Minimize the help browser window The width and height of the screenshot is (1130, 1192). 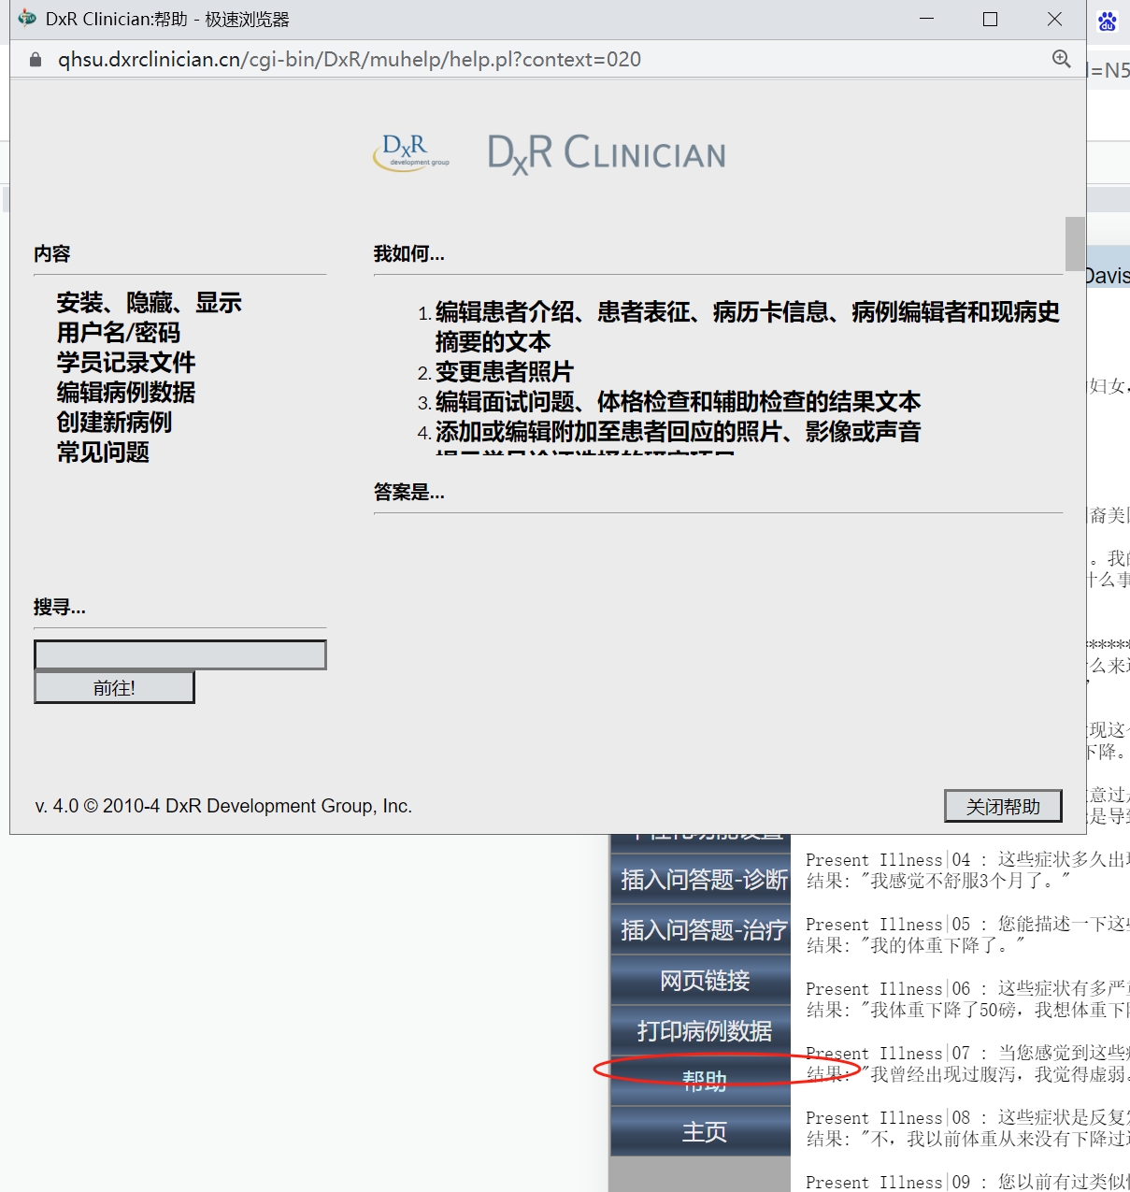tap(927, 19)
